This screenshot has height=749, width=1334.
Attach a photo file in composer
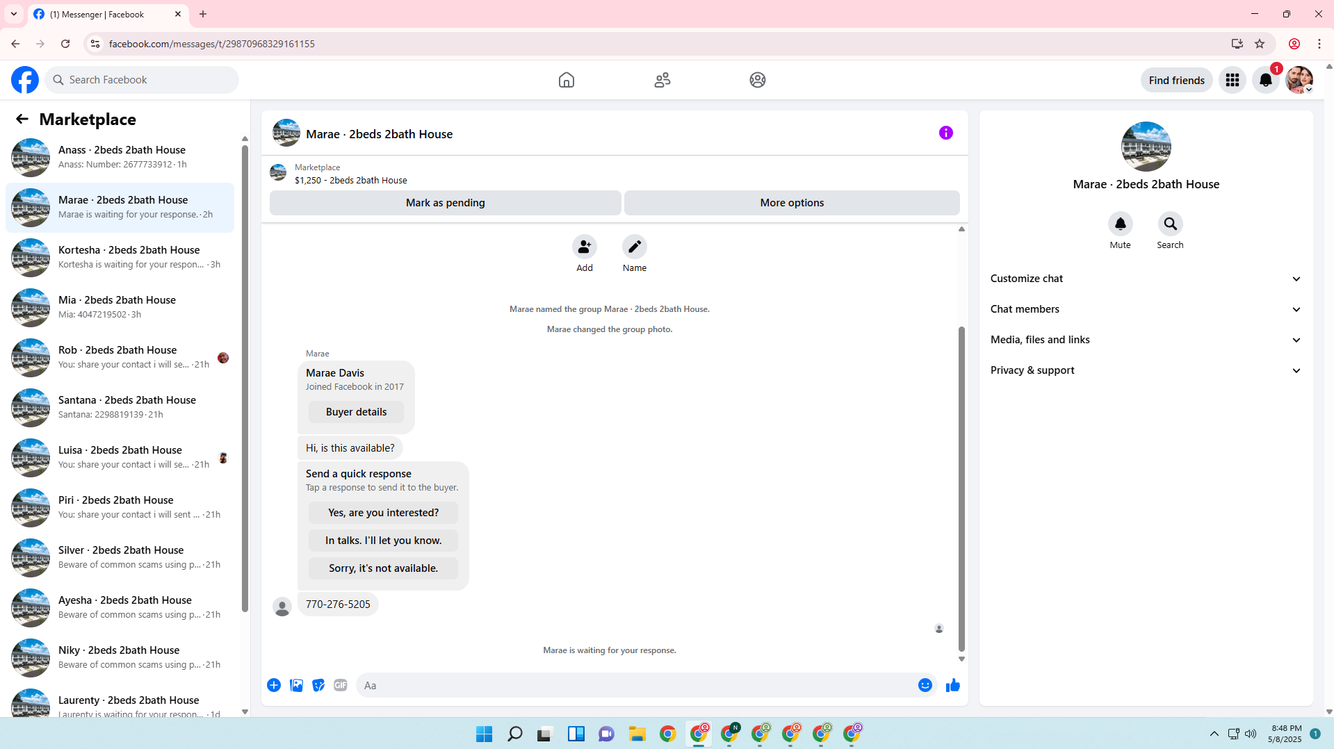pyautogui.click(x=296, y=685)
